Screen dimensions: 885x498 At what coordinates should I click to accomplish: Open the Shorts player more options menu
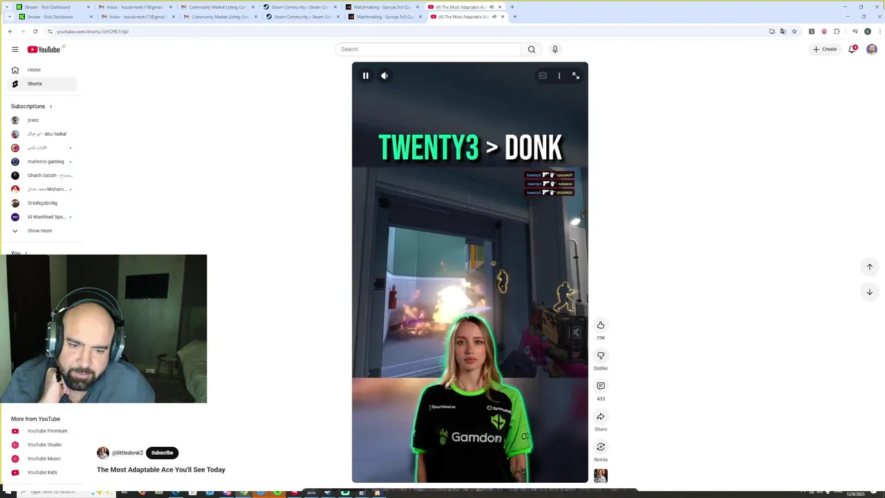559,75
